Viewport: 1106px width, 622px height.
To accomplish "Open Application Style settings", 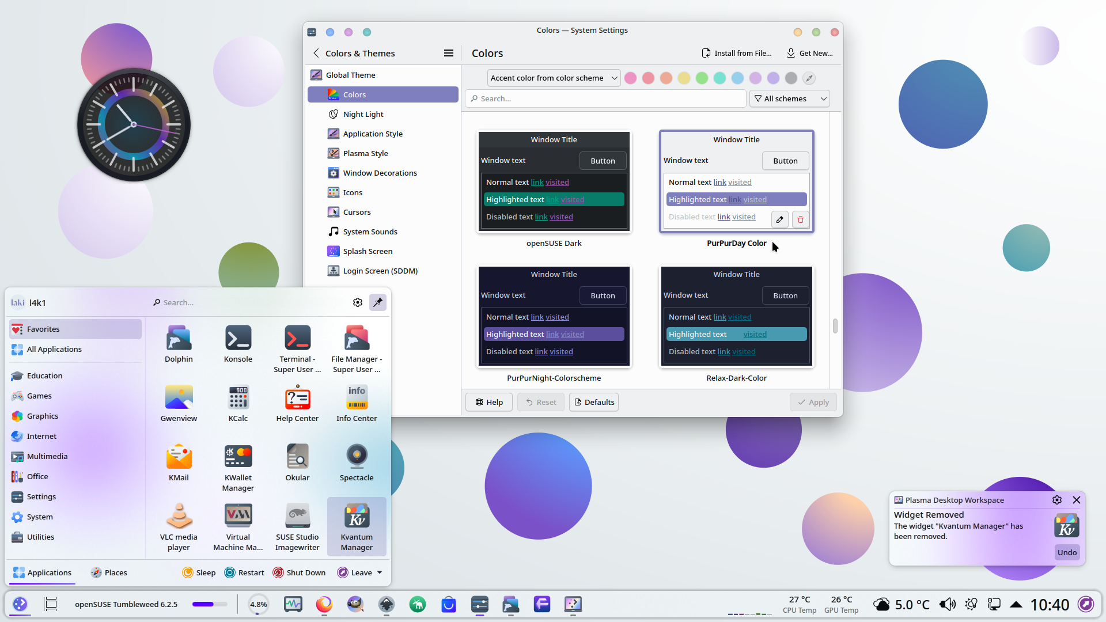I will (x=383, y=134).
